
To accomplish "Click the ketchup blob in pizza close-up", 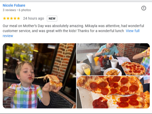I will (100, 103).
